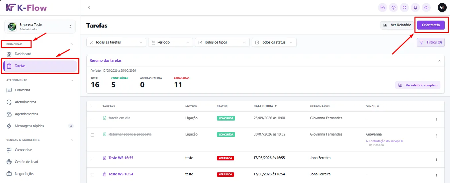The width and height of the screenshot is (450, 183).
Task: Open the GF user avatar menu
Action: point(442,7)
